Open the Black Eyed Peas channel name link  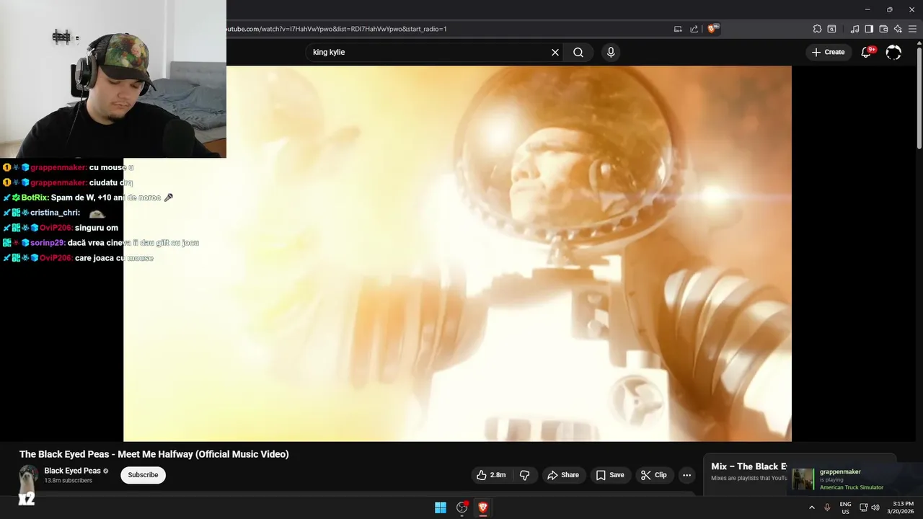click(72, 471)
